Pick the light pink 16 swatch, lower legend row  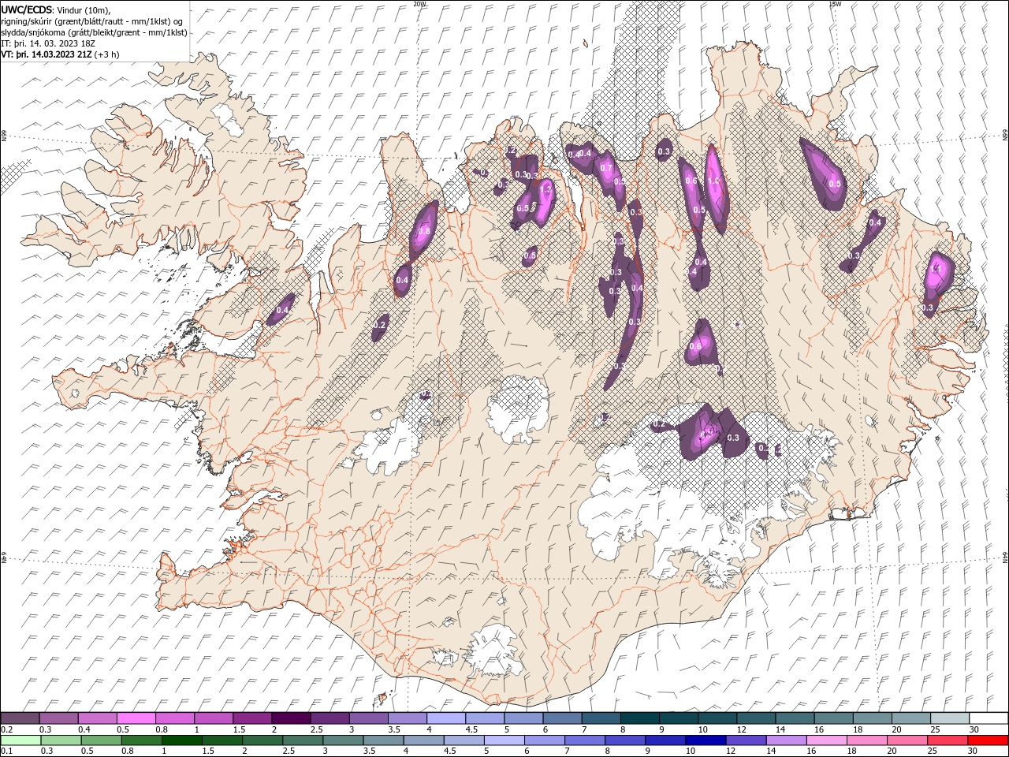click(826, 740)
